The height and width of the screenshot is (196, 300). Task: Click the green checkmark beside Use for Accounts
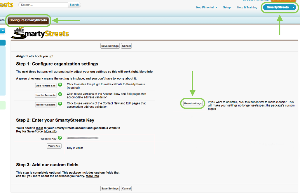[x=60, y=94]
